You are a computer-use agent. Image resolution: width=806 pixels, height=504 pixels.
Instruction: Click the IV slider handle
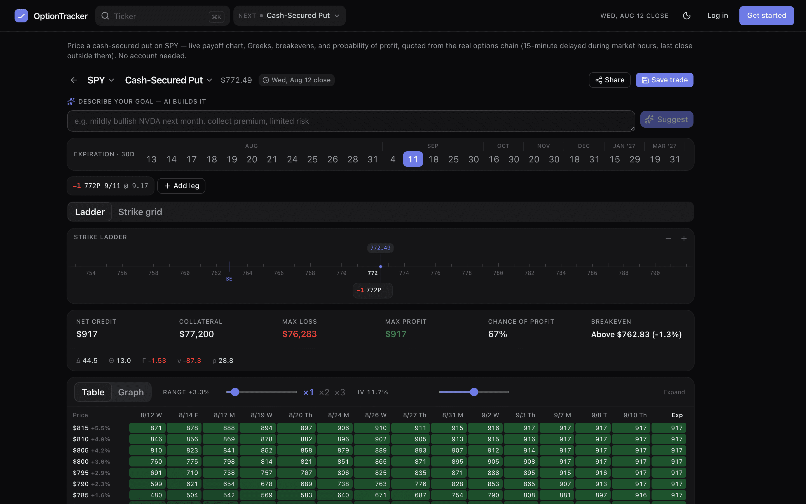coord(474,392)
